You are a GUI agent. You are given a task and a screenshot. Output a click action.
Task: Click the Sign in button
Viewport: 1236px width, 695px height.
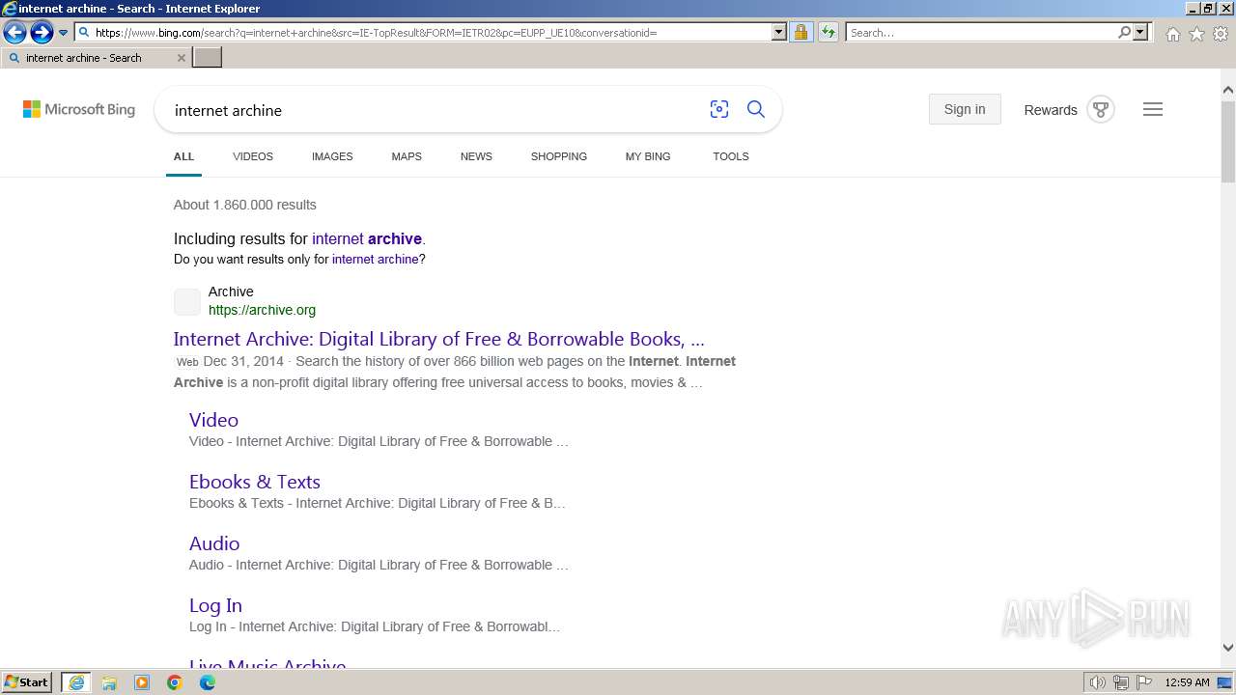(x=965, y=109)
